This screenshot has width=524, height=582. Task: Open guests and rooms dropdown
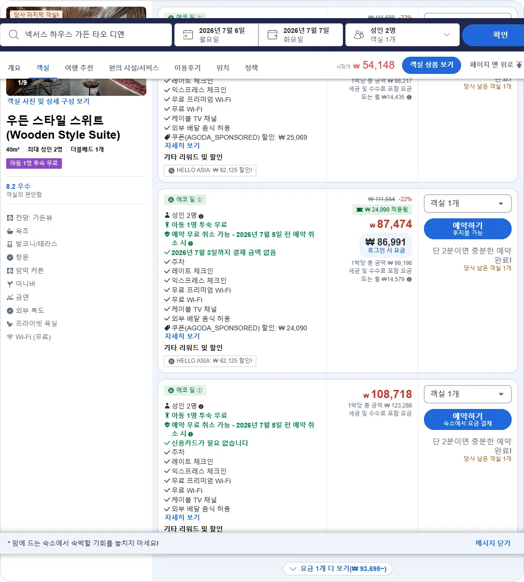[402, 34]
